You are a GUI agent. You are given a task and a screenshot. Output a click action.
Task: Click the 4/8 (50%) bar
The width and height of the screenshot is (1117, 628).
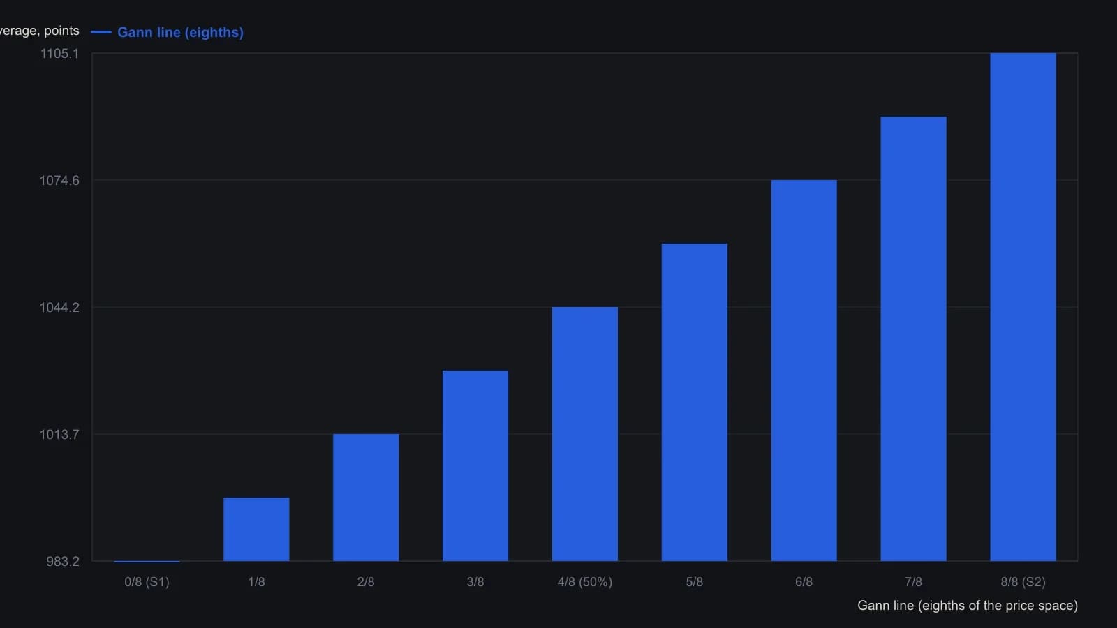coord(585,434)
